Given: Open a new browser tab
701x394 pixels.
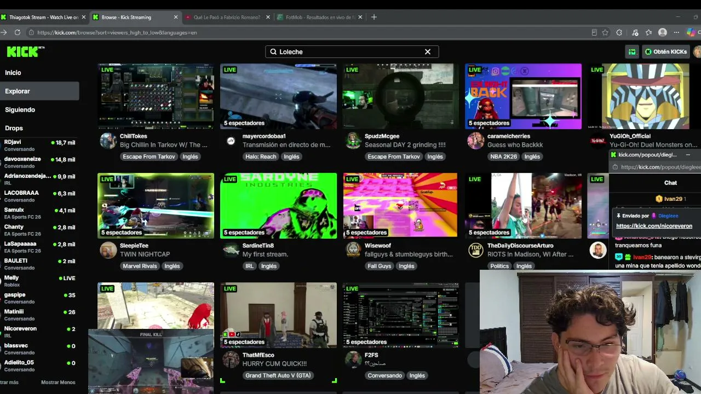Looking at the screenshot, I should click(374, 17).
